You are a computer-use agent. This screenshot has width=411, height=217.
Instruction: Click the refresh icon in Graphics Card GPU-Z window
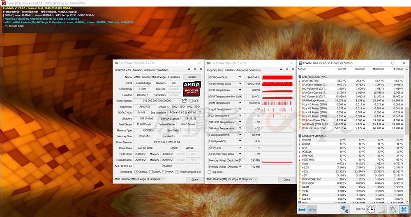coord(195,69)
